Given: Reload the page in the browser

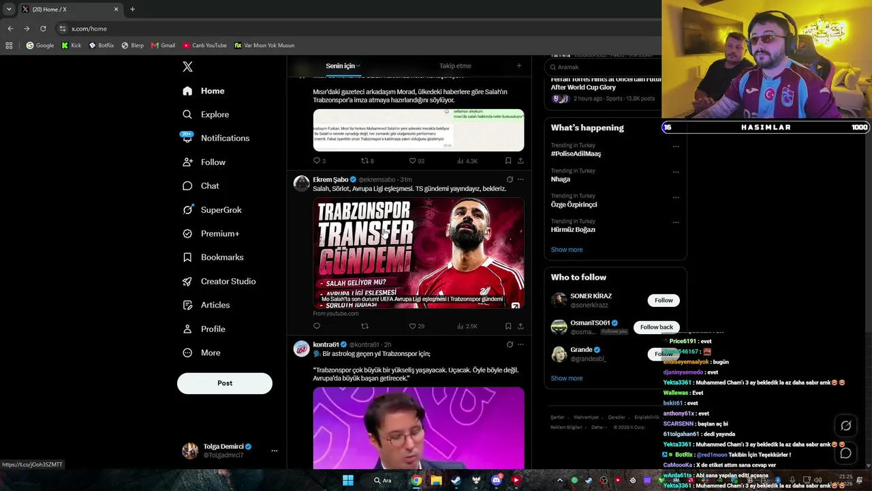Looking at the screenshot, I should pyautogui.click(x=43, y=29).
